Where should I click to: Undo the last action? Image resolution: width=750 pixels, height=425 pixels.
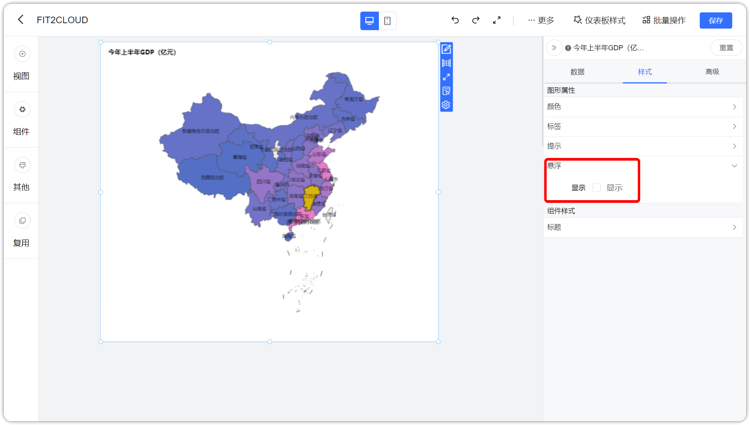[455, 20]
